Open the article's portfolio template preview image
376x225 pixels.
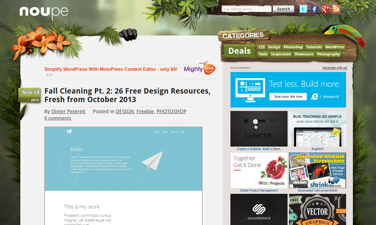pos(123,176)
